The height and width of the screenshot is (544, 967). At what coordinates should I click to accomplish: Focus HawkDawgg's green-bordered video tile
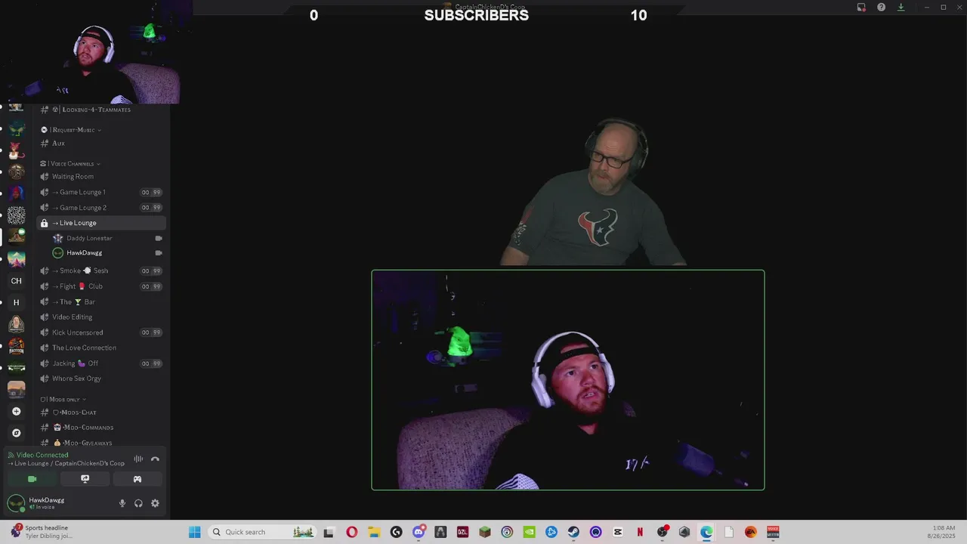pos(568,380)
